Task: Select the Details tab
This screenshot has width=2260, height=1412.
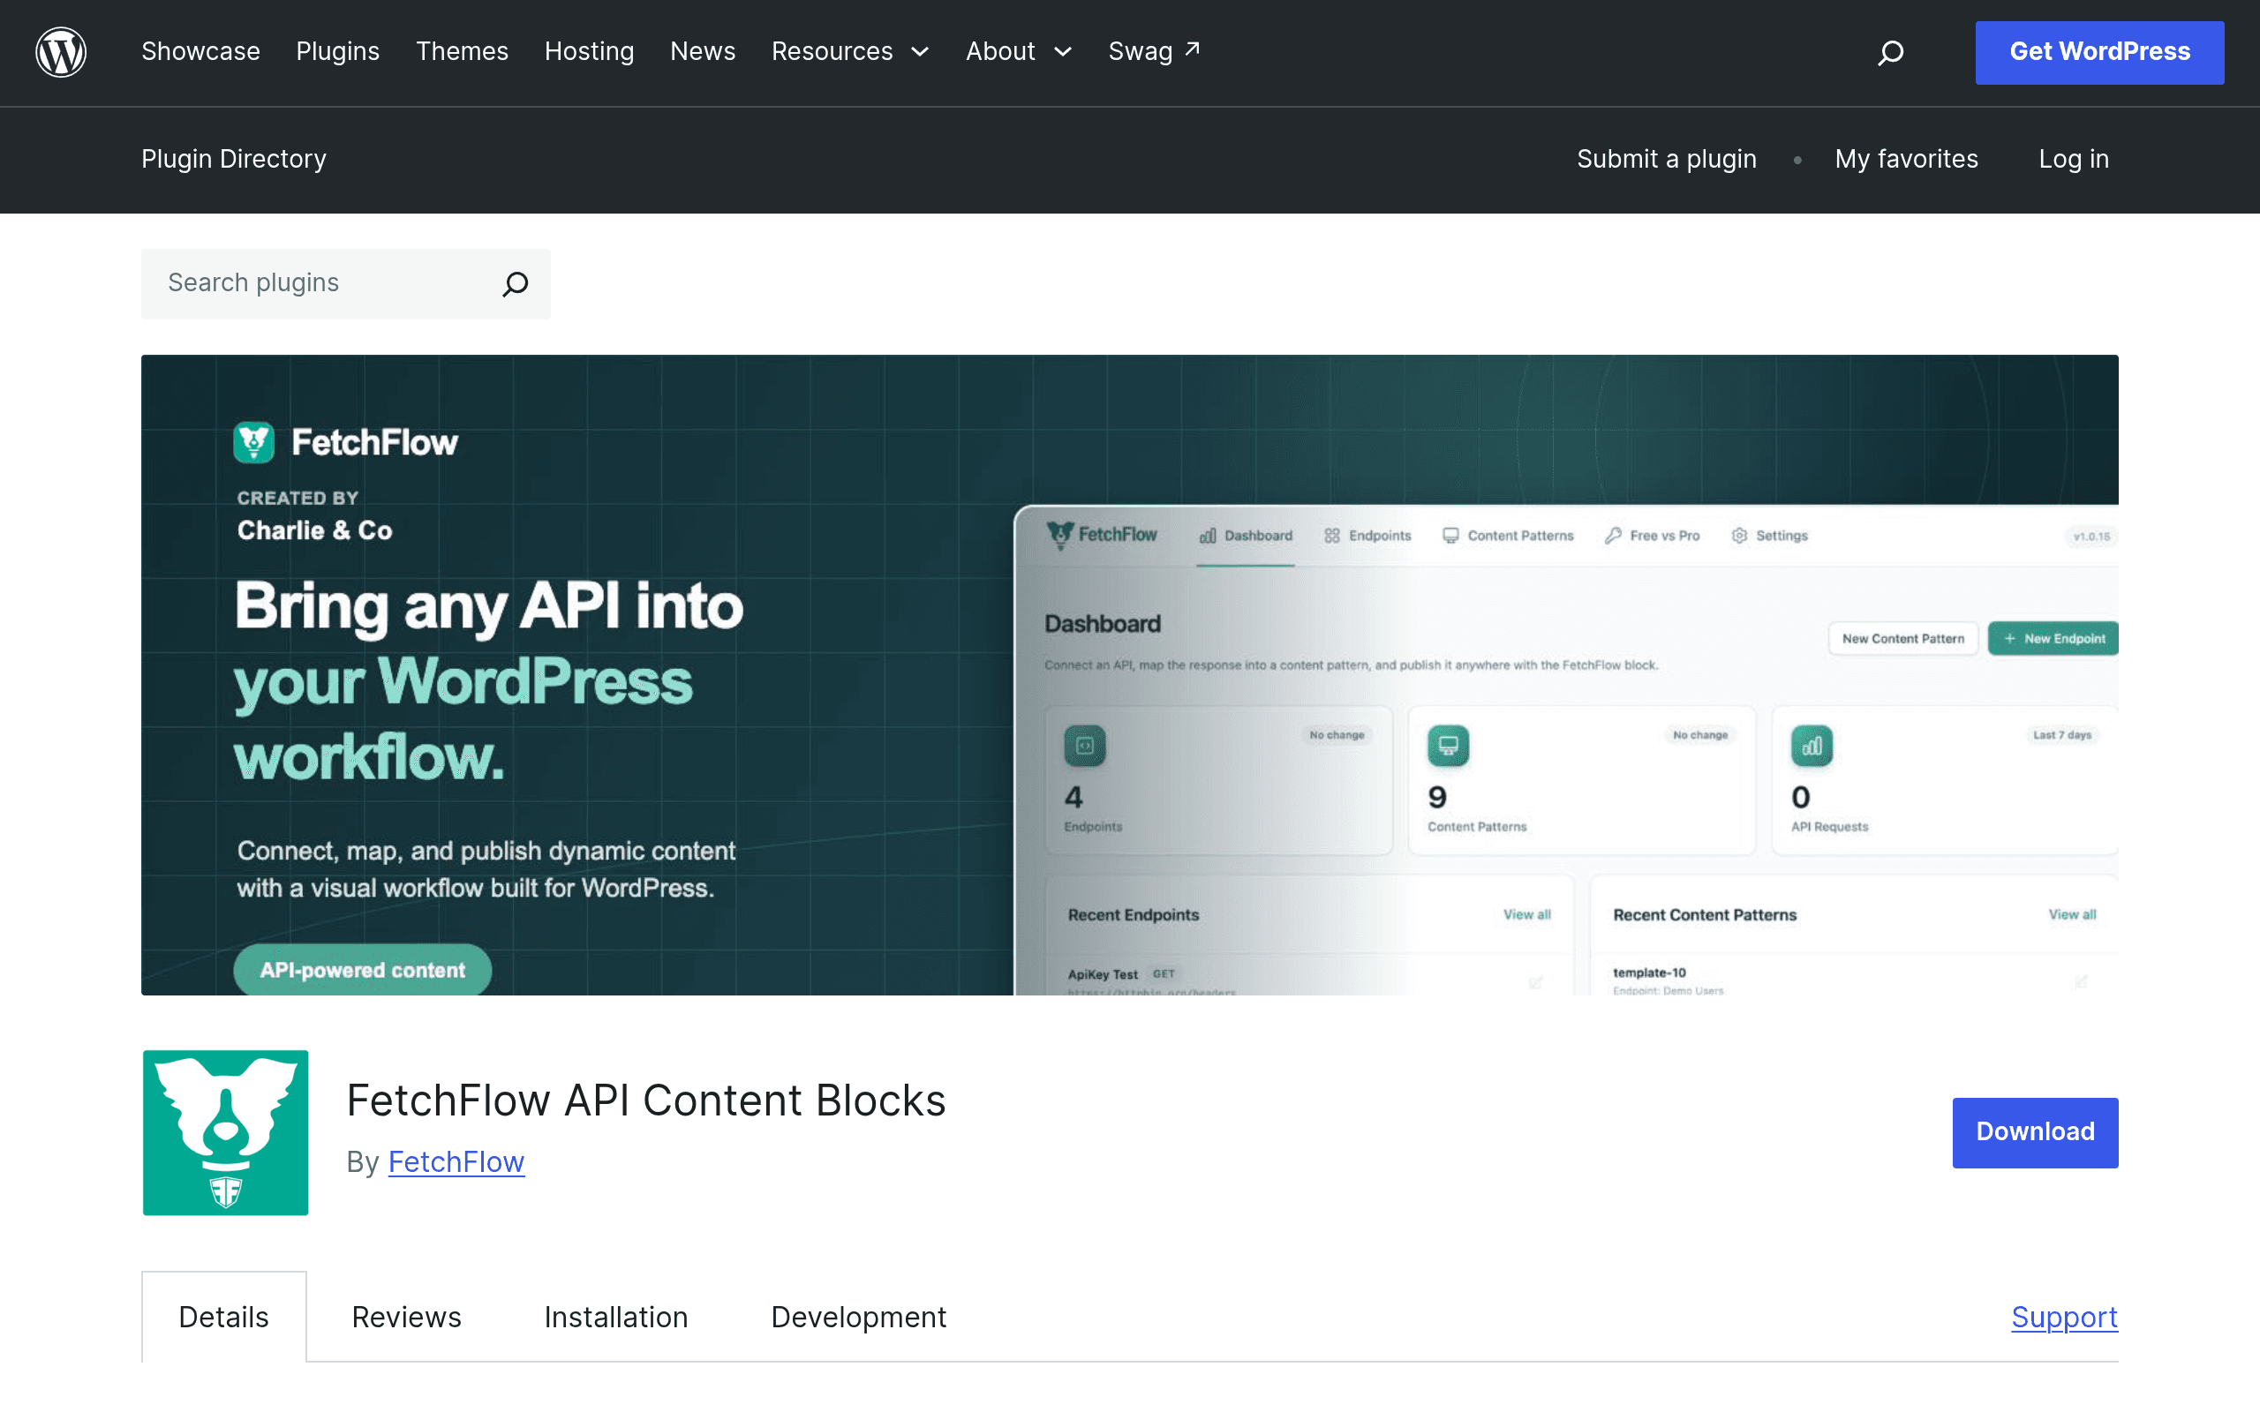Action: tap(224, 1317)
